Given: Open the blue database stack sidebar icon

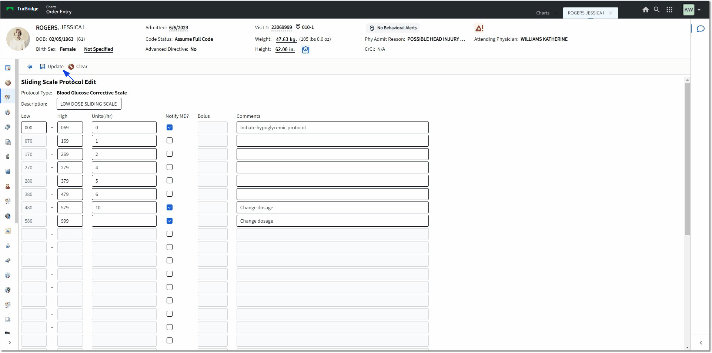Looking at the screenshot, I should point(8,171).
